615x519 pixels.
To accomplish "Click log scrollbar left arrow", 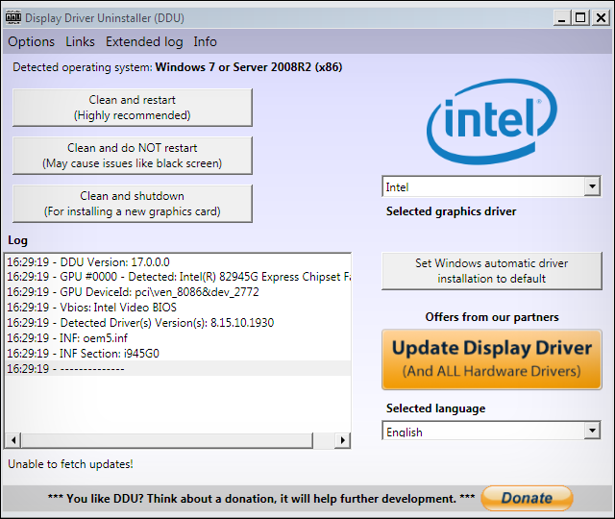I will [x=13, y=440].
